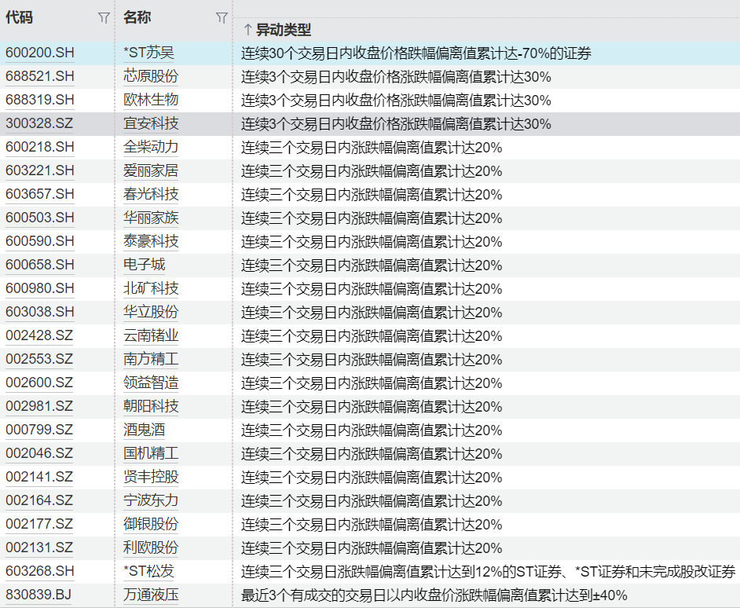Select stock name 全柴动力
Image resolution: width=740 pixels, height=608 pixels.
point(151,147)
